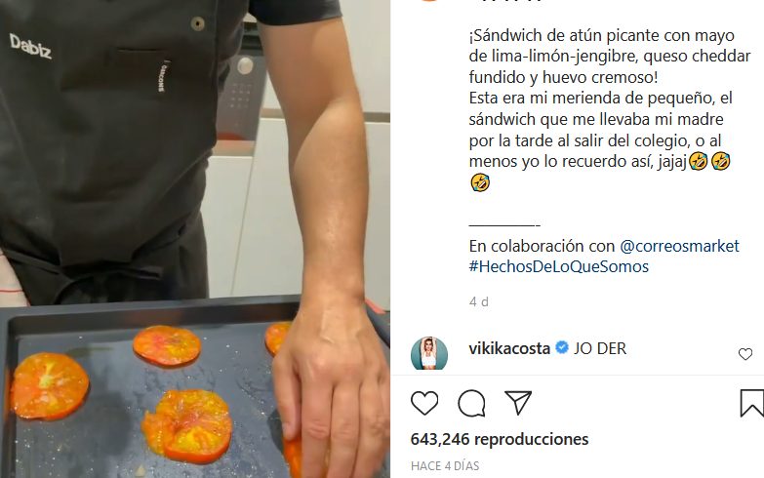Click the Dabiz name on the apron
This screenshot has height=478, width=764.
pos(30,47)
